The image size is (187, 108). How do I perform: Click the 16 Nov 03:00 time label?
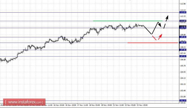coord(59,105)
